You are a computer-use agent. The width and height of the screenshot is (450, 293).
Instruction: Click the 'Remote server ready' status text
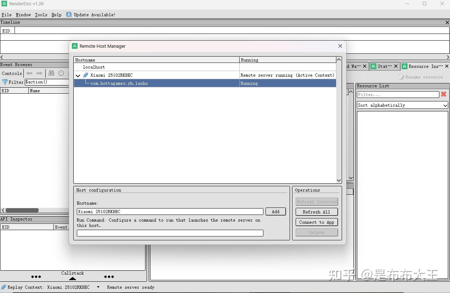point(131,287)
